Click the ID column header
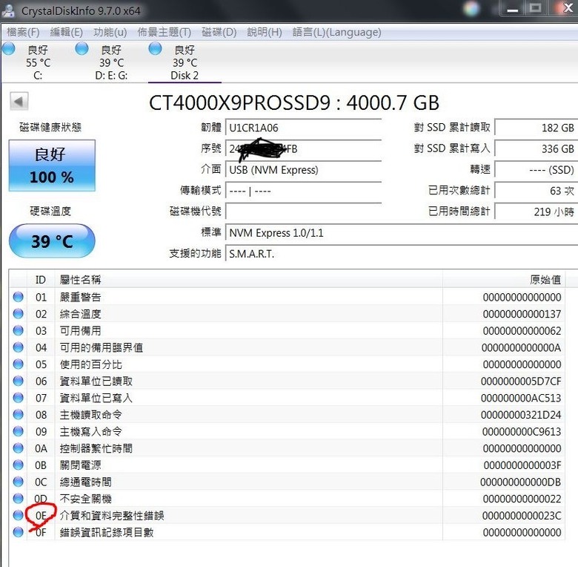This screenshot has height=567, width=578. point(41,280)
